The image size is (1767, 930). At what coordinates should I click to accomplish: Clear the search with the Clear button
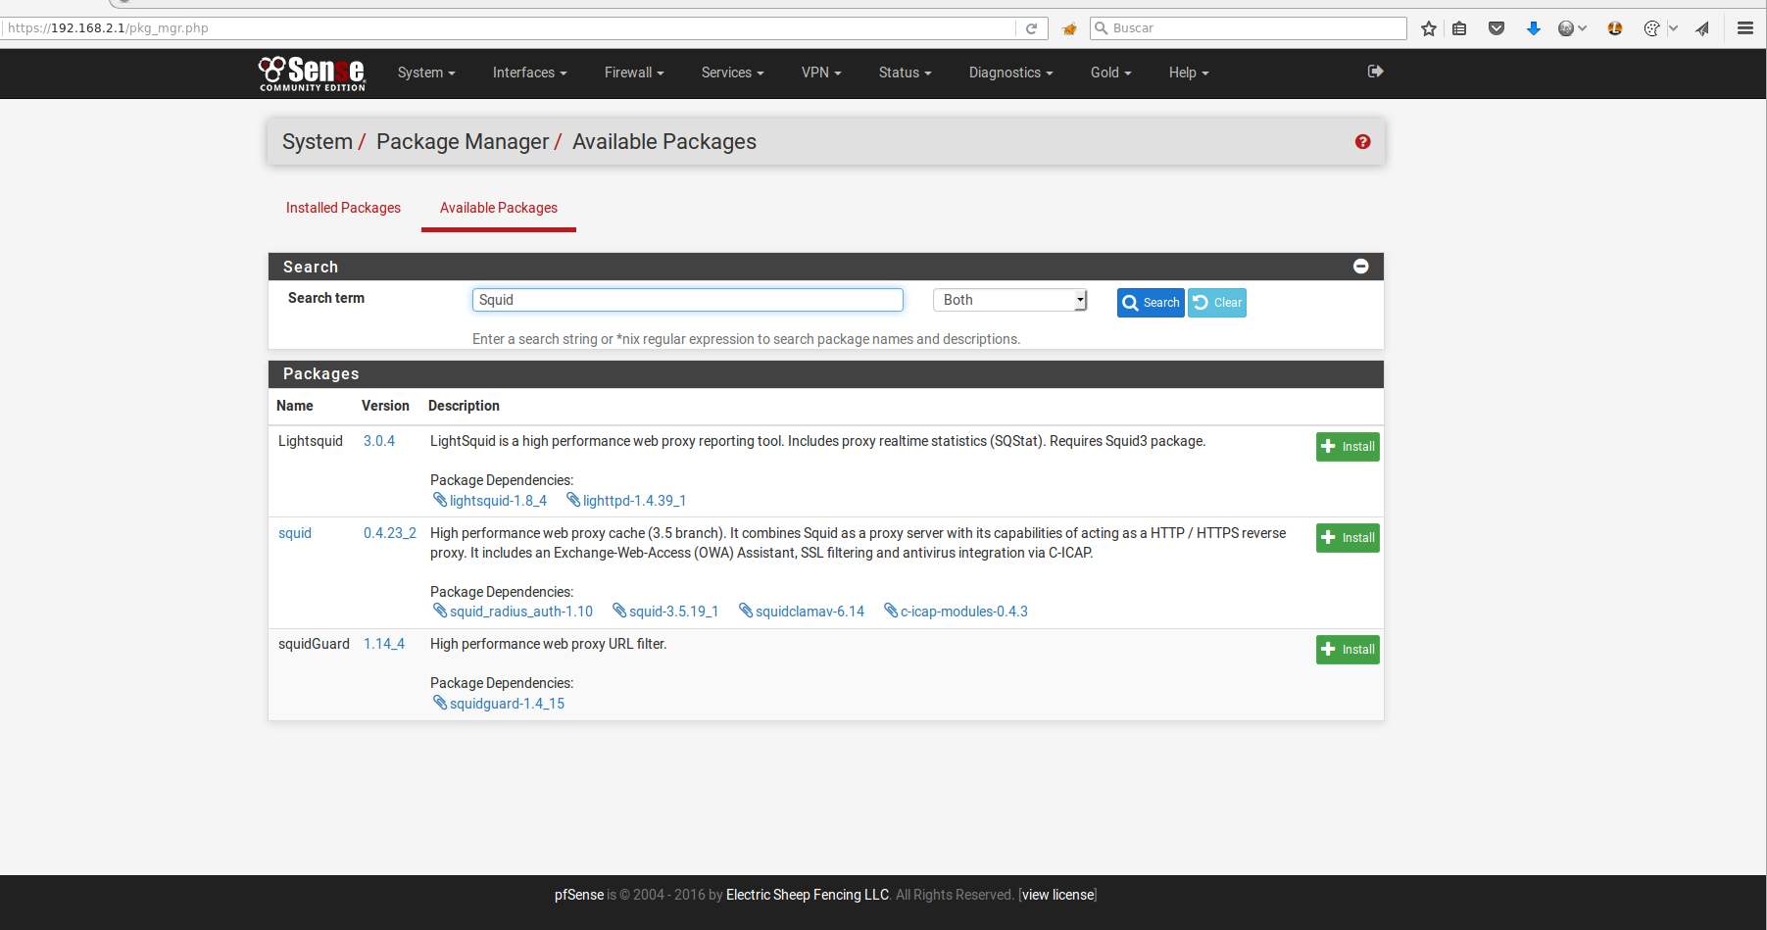(x=1217, y=303)
